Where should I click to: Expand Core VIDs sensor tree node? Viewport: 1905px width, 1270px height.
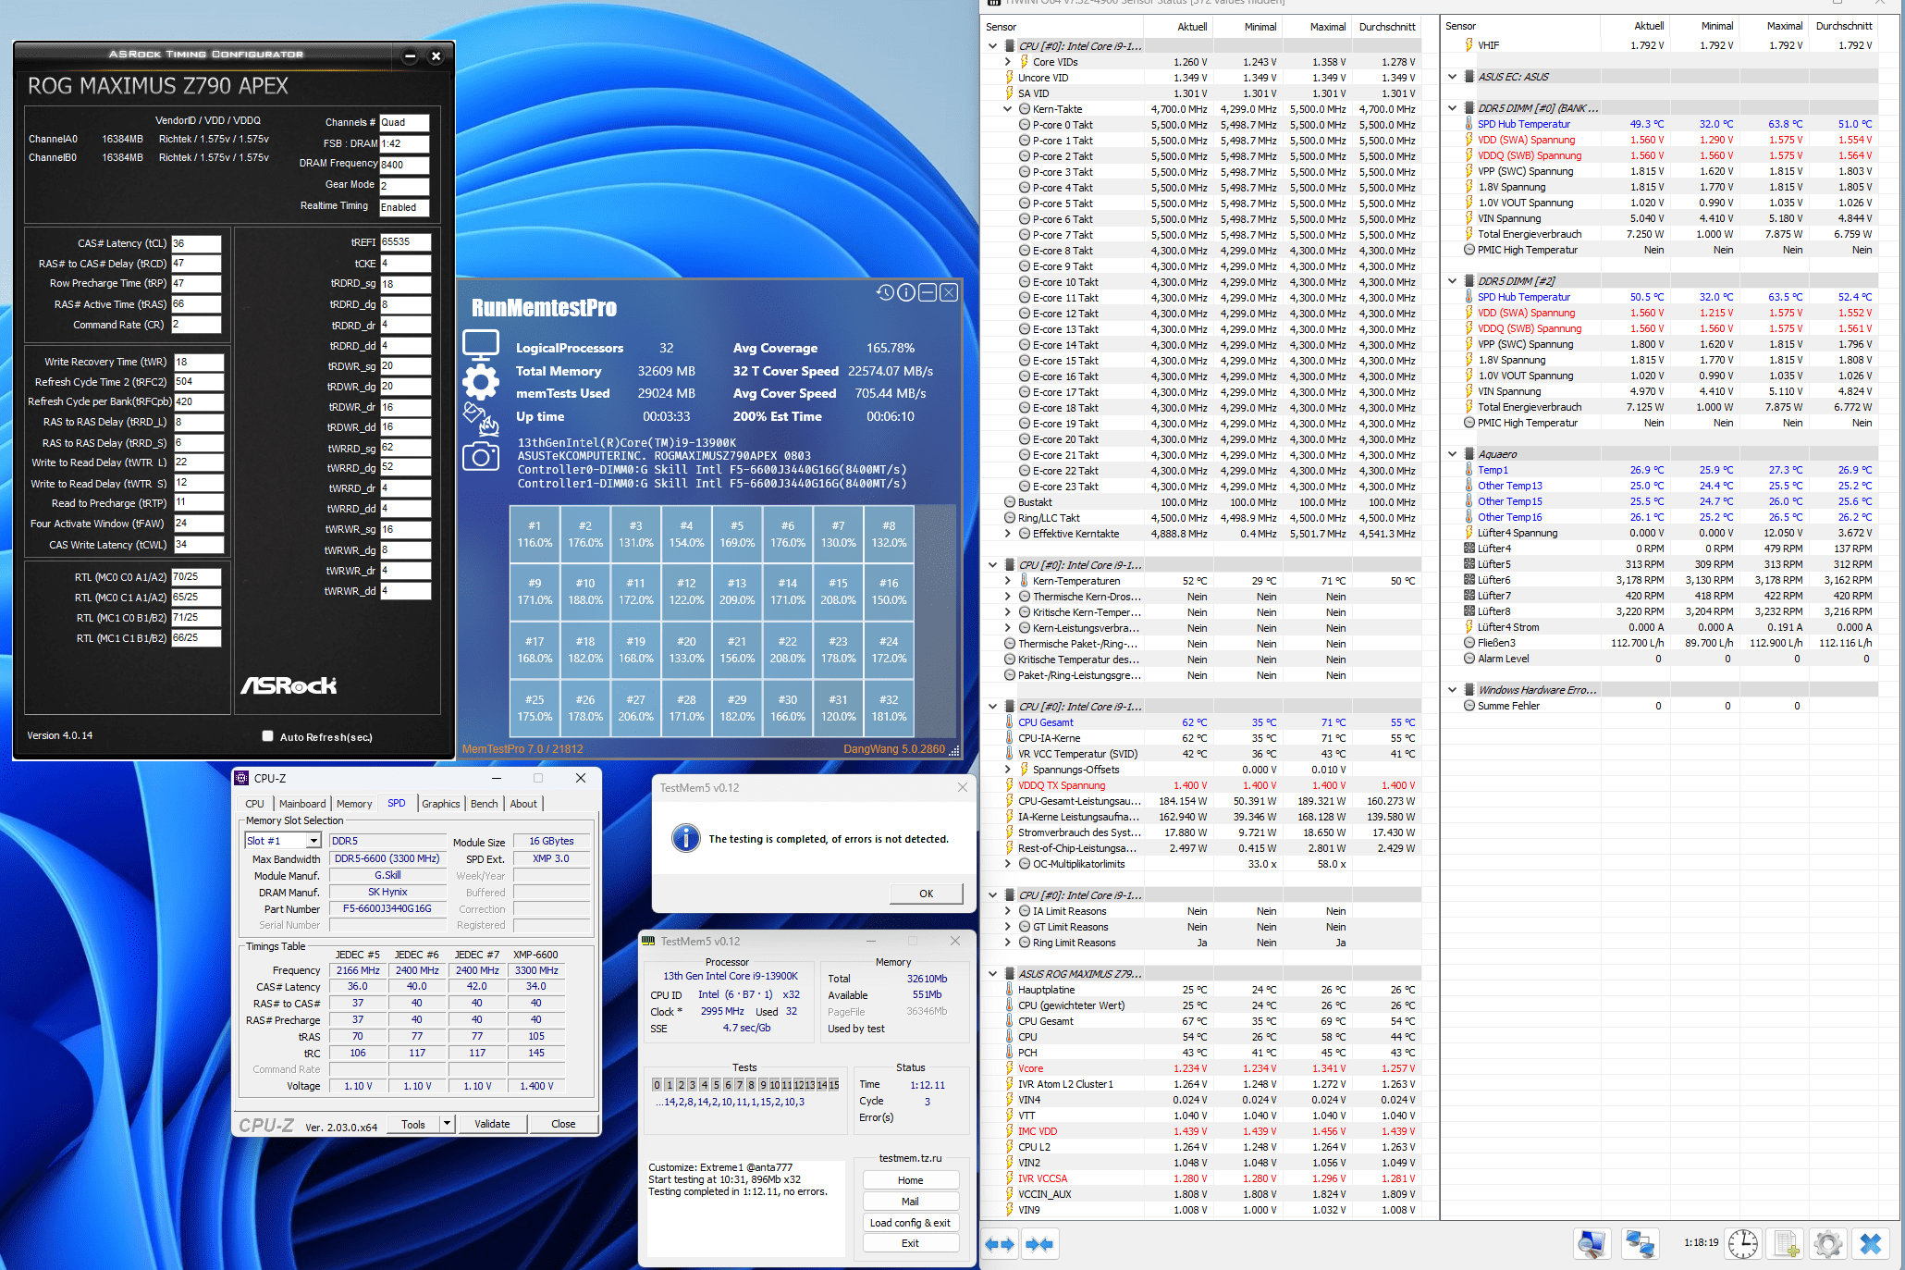point(1008,62)
